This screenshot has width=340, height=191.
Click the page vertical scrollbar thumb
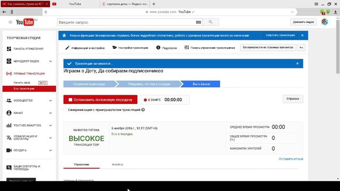click(x=338, y=47)
